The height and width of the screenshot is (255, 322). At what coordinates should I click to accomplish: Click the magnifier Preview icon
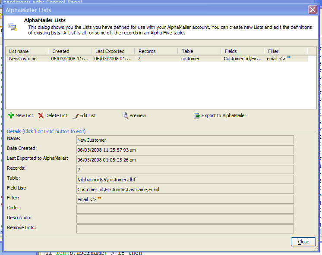click(125, 115)
